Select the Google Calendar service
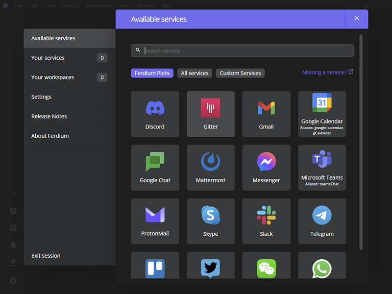Image resolution: width=392 pixels, height=294 pixels. [x=322, y=114]
